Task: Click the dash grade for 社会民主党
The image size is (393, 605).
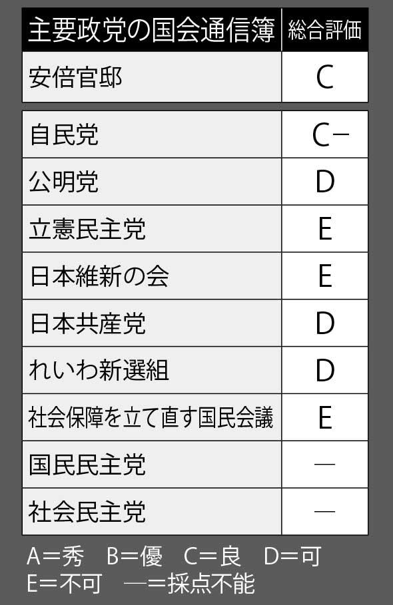Action: pos(324,511)
